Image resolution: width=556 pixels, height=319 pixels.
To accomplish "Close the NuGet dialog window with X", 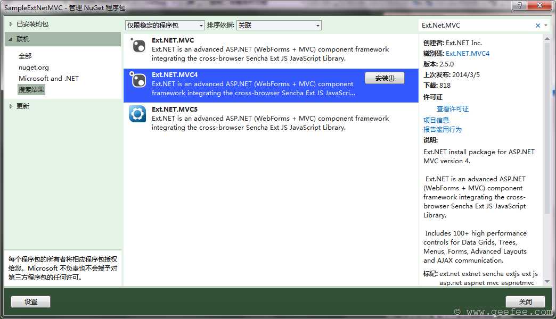I will (540, 5).
